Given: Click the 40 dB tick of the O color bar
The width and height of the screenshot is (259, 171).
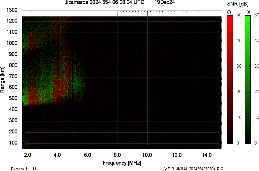Looking at the screenshot, I should point(239,41).
